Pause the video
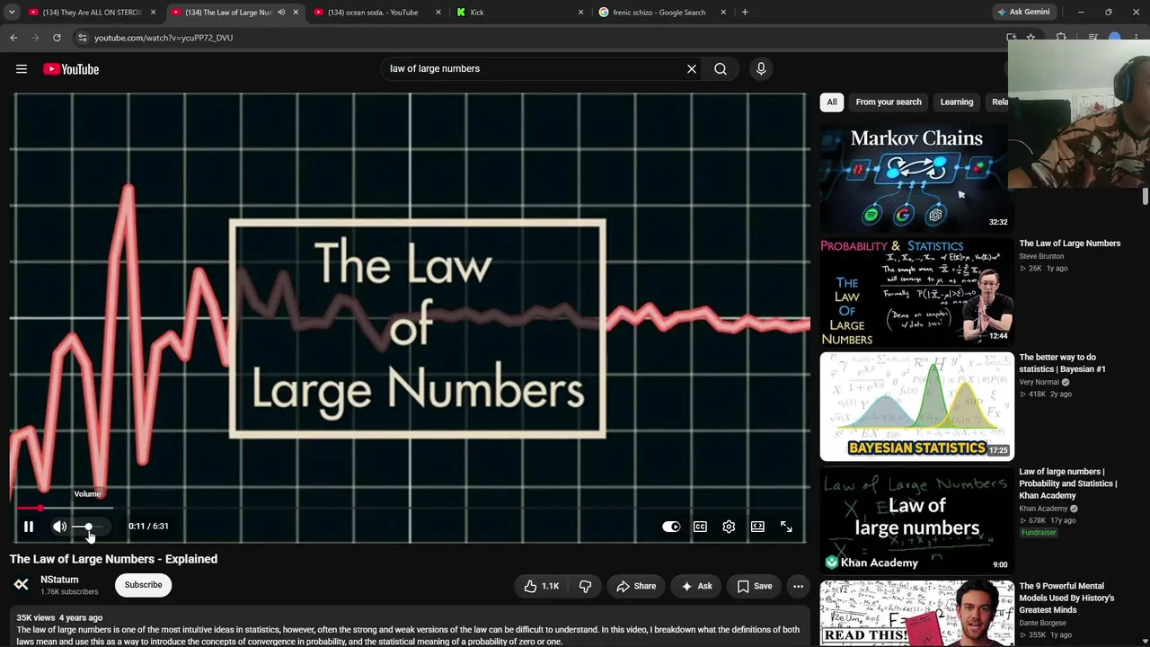 pyautogui.click(x=29, y=527)
